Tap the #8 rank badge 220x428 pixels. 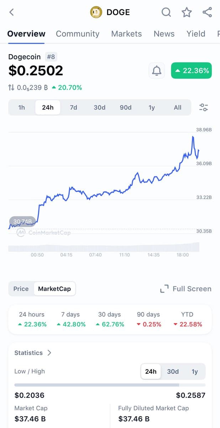click(51, 57)
